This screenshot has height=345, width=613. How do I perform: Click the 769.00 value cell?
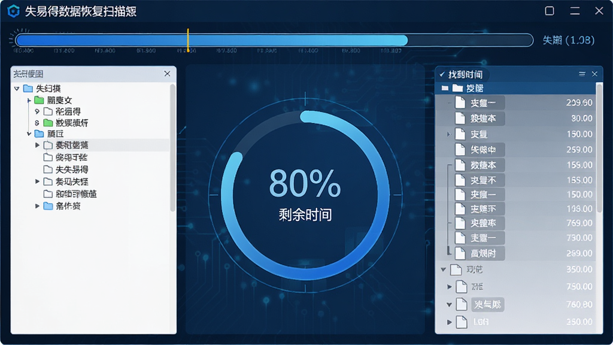[579, 223]
